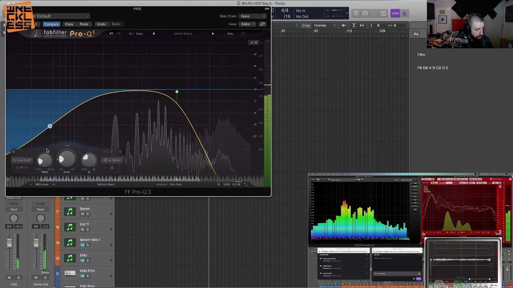Click Stereo Out volume fader handle
This screenshot has height=288, width=513.
[x=36, y=243]
